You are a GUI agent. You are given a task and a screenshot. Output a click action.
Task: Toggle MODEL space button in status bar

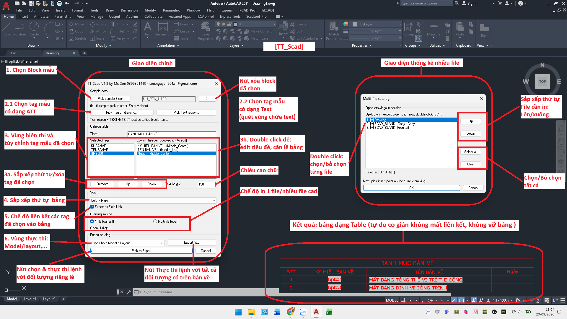[392, 300]
